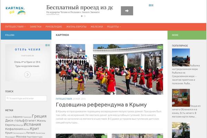This screenshot has width=207, height=138.
Task: Select the Котка tag
Action: click(27, 129)
